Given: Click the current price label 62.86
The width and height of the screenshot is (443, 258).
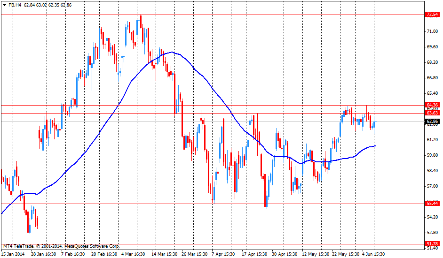Looking at the screenshot, I should point(432,122).
